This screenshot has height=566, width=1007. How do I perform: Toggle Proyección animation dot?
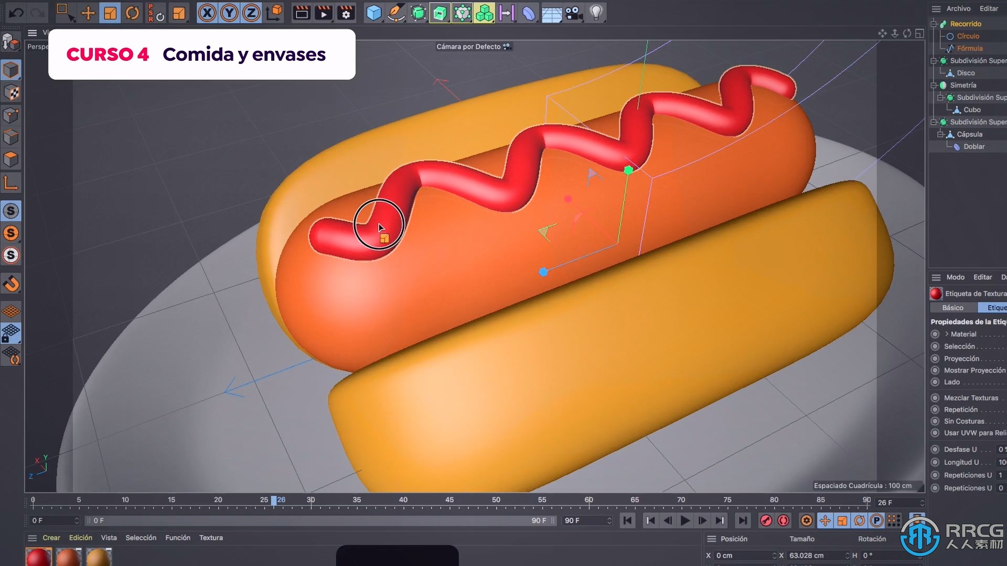click(x=935, y=358)
